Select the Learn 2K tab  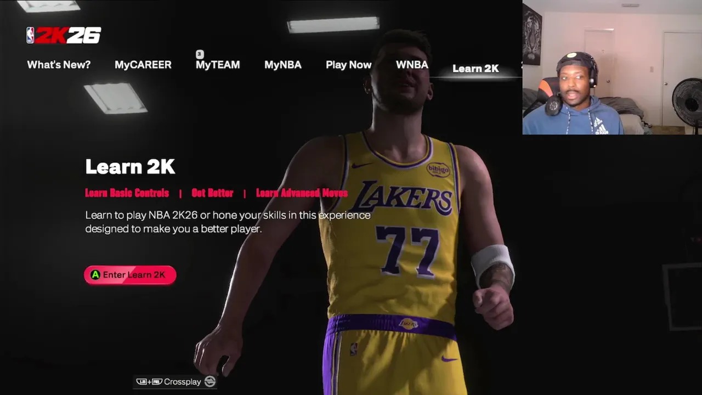tap(475, 69)
